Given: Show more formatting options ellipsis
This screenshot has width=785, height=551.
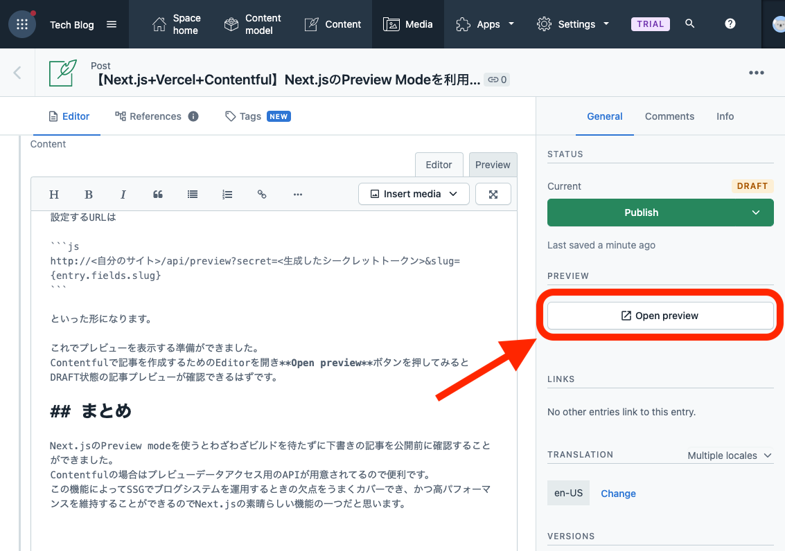Looking at the screenshot, I should coord(298,195).
